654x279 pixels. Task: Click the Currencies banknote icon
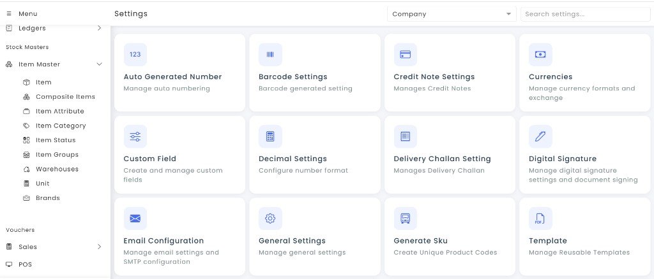(540, 55)
